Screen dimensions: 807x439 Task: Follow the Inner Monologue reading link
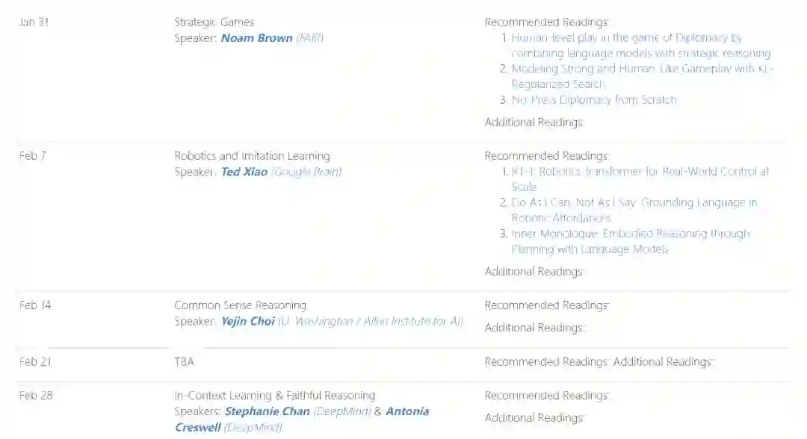coord(631,234)
